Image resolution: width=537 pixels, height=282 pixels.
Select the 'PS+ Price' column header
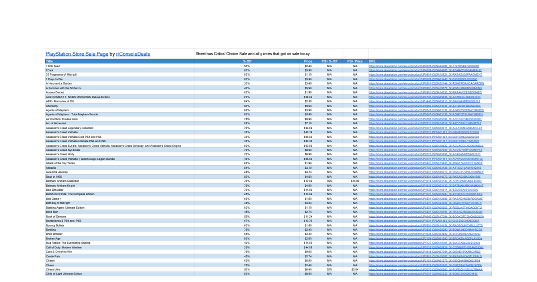coord(355,61)
